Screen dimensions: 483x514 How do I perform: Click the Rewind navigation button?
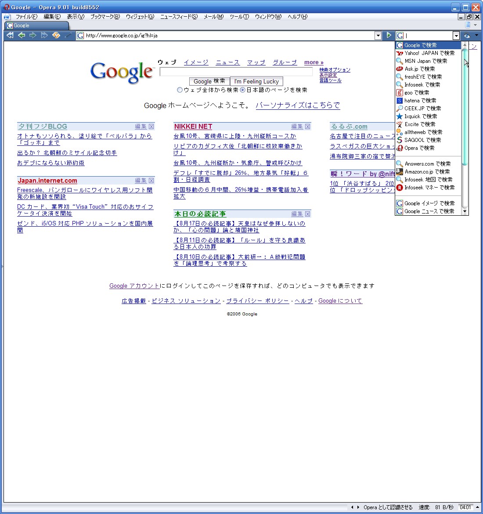[10, 36]
